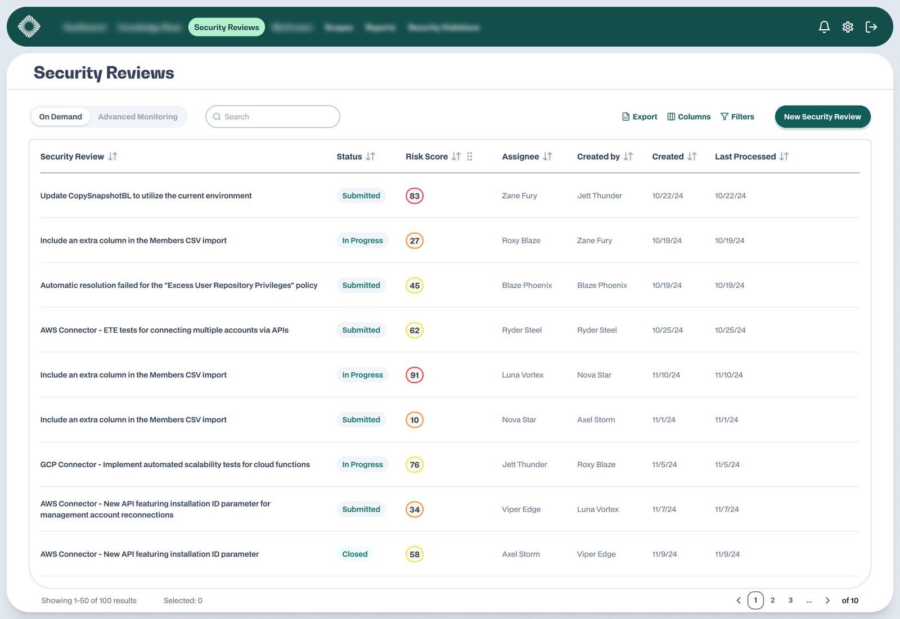
Task: Click creator Jett Thunder
Action: coord(600,196)
